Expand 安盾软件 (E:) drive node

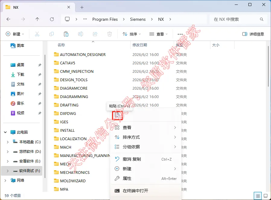coord(8,161)
